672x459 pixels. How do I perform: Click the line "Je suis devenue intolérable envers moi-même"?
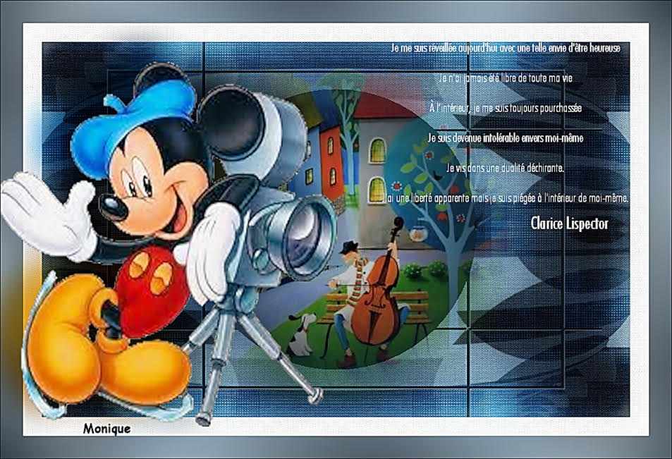(506, 138)
